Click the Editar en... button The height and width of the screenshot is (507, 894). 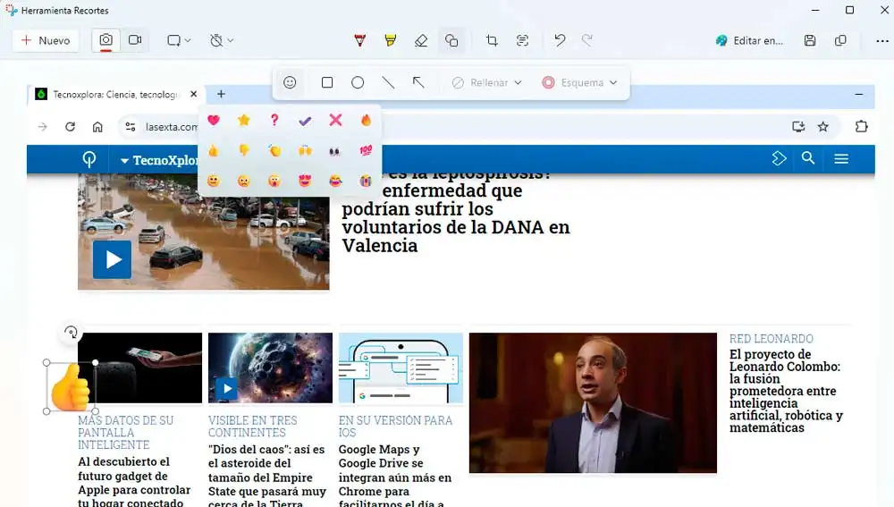pos(749,40)
